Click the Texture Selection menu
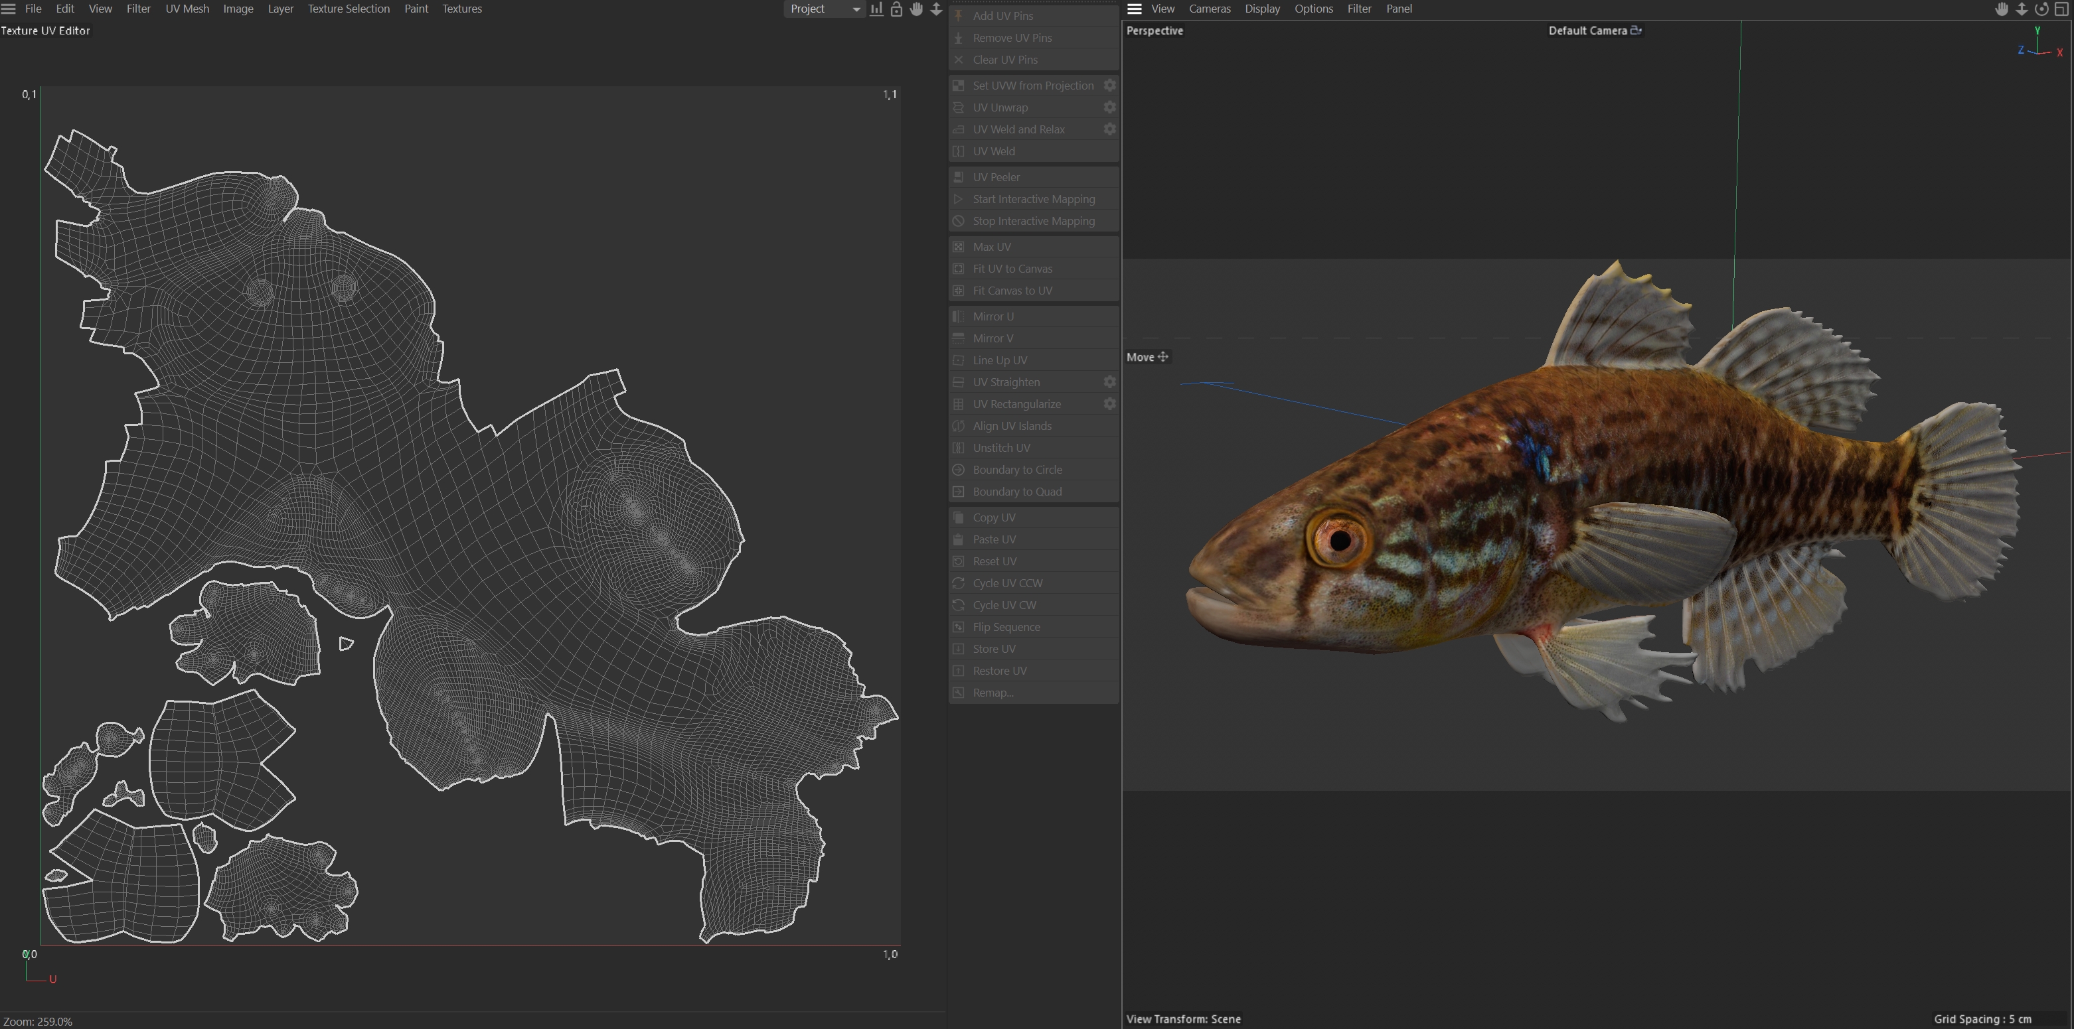This screenshot has height=1029, width=2074. tap(348, 9)
